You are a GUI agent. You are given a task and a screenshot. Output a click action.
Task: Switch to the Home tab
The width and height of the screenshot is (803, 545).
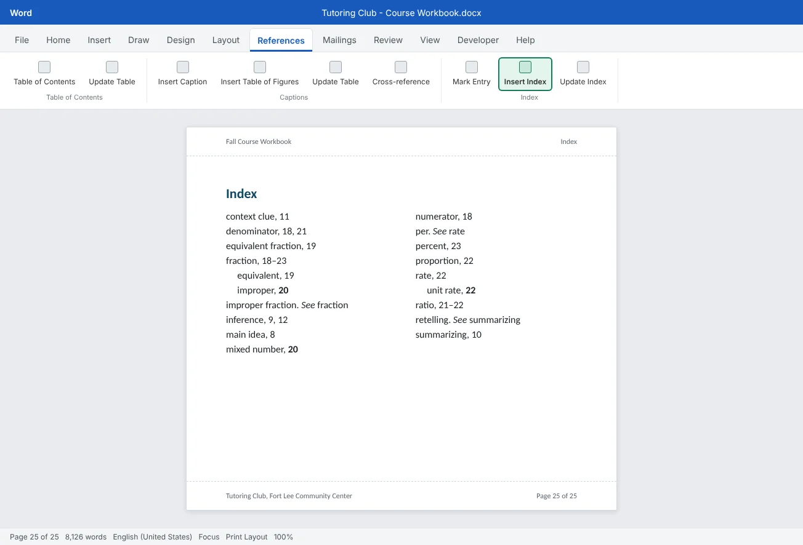pos(59,40)
